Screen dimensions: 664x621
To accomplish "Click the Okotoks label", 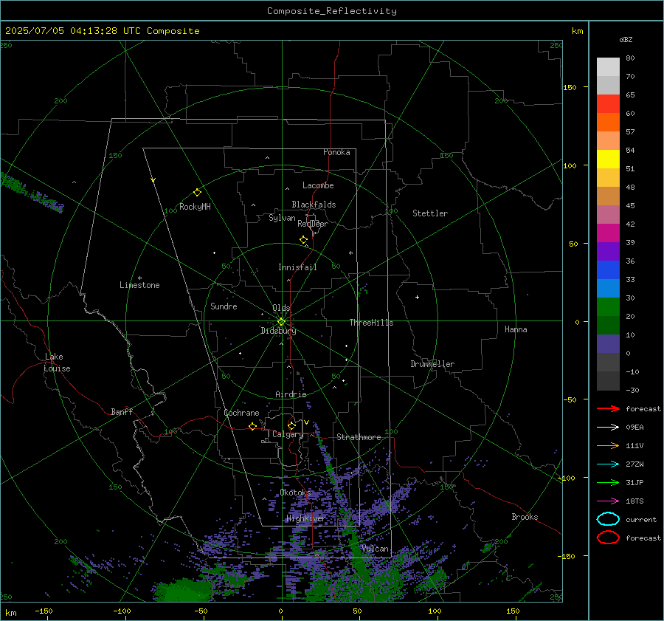I will pyautogui.click(x=295, y=493).
